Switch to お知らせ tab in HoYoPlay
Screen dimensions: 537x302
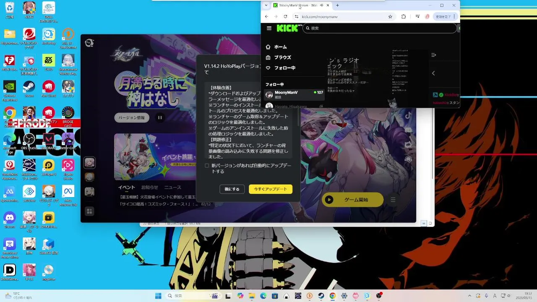tap(149, 187)
